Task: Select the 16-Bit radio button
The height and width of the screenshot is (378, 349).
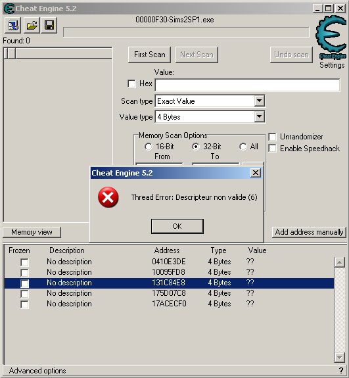Action: click(x=149, y=147)
